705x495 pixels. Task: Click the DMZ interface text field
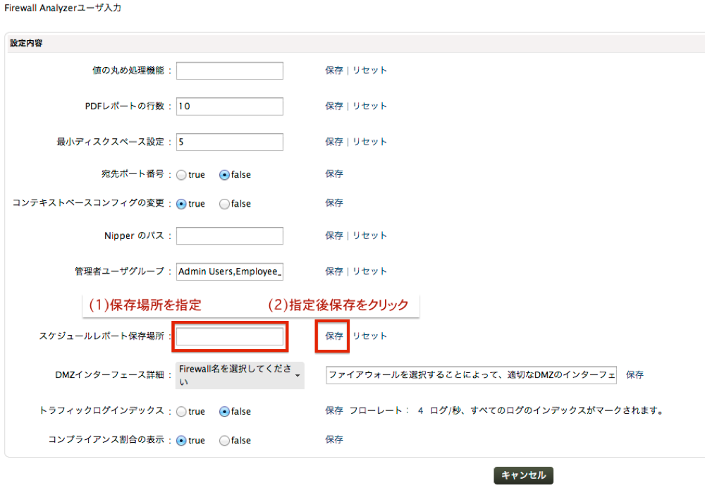click(471, 375)
